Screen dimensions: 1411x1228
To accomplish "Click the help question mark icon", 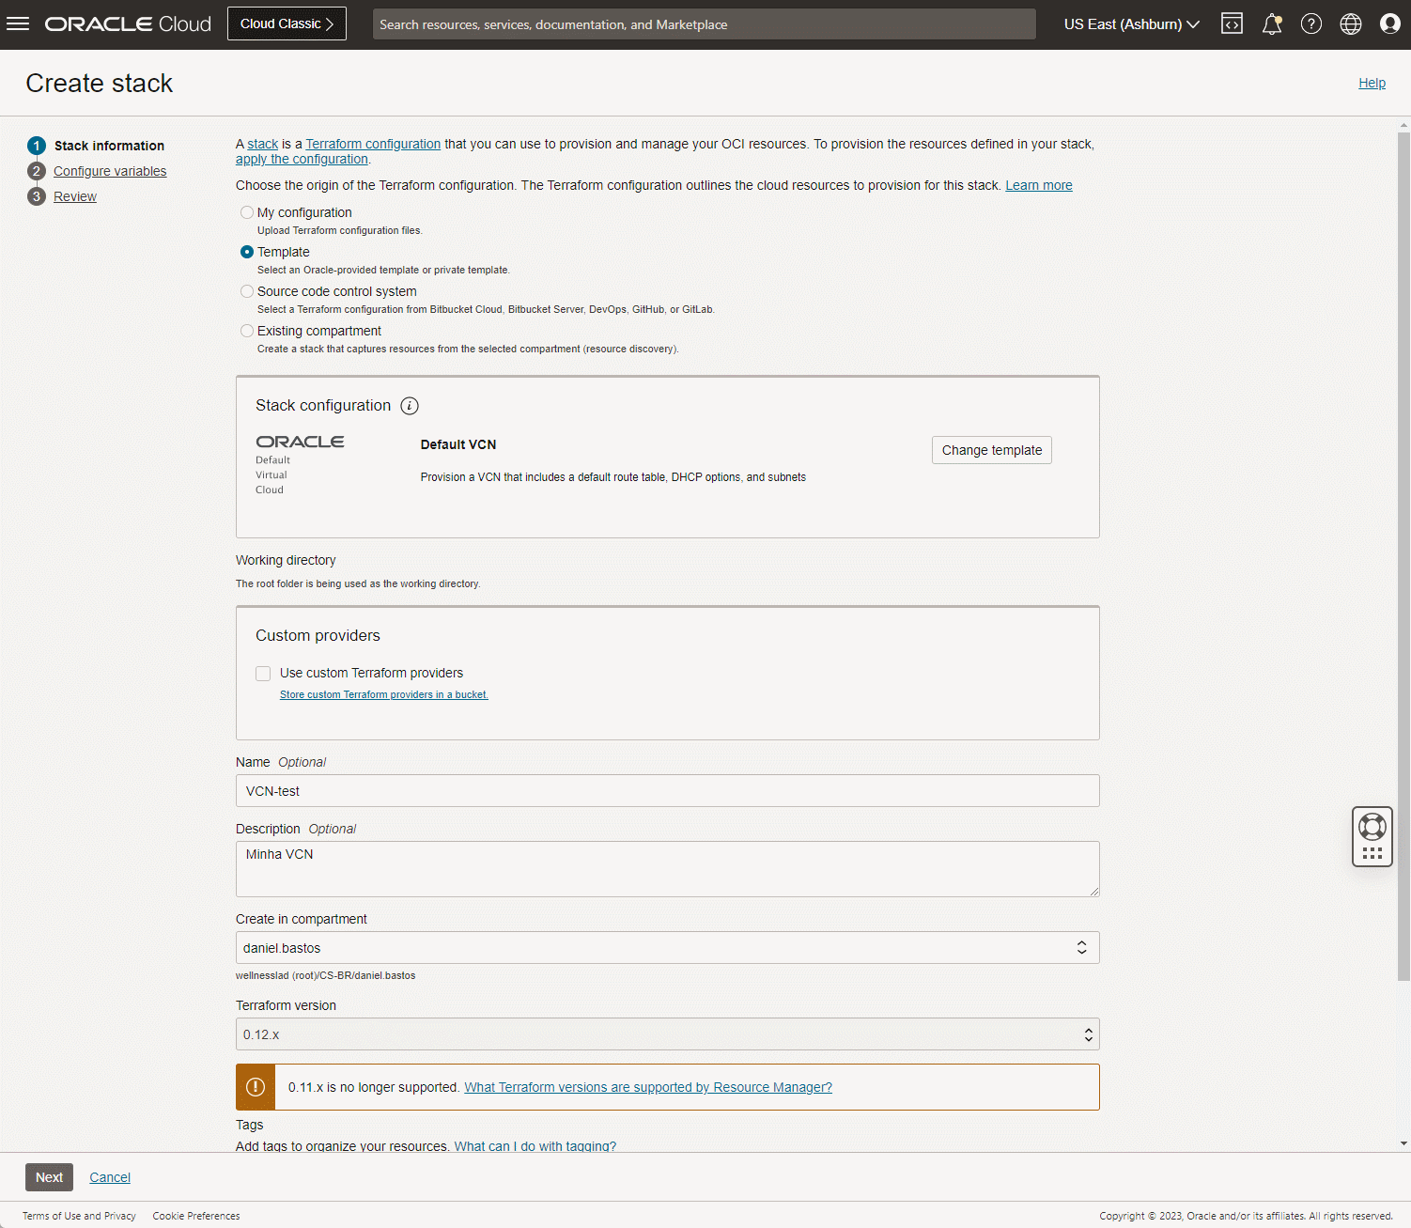I will click(1311, 24).
